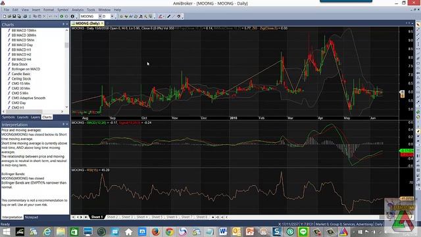Open the green LINE app taskbar icon
Viewport: 421px width, 237px height.
(303, 231)
